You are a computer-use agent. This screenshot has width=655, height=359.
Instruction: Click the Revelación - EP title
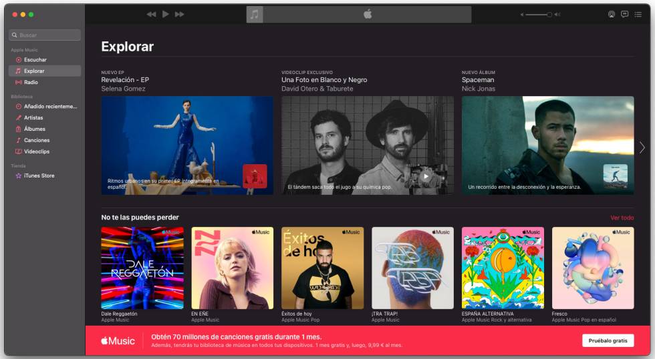pyautogui.click(x=125, y=79)
